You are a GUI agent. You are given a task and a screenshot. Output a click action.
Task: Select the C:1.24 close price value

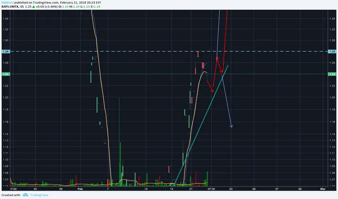(x=95, y=7)
